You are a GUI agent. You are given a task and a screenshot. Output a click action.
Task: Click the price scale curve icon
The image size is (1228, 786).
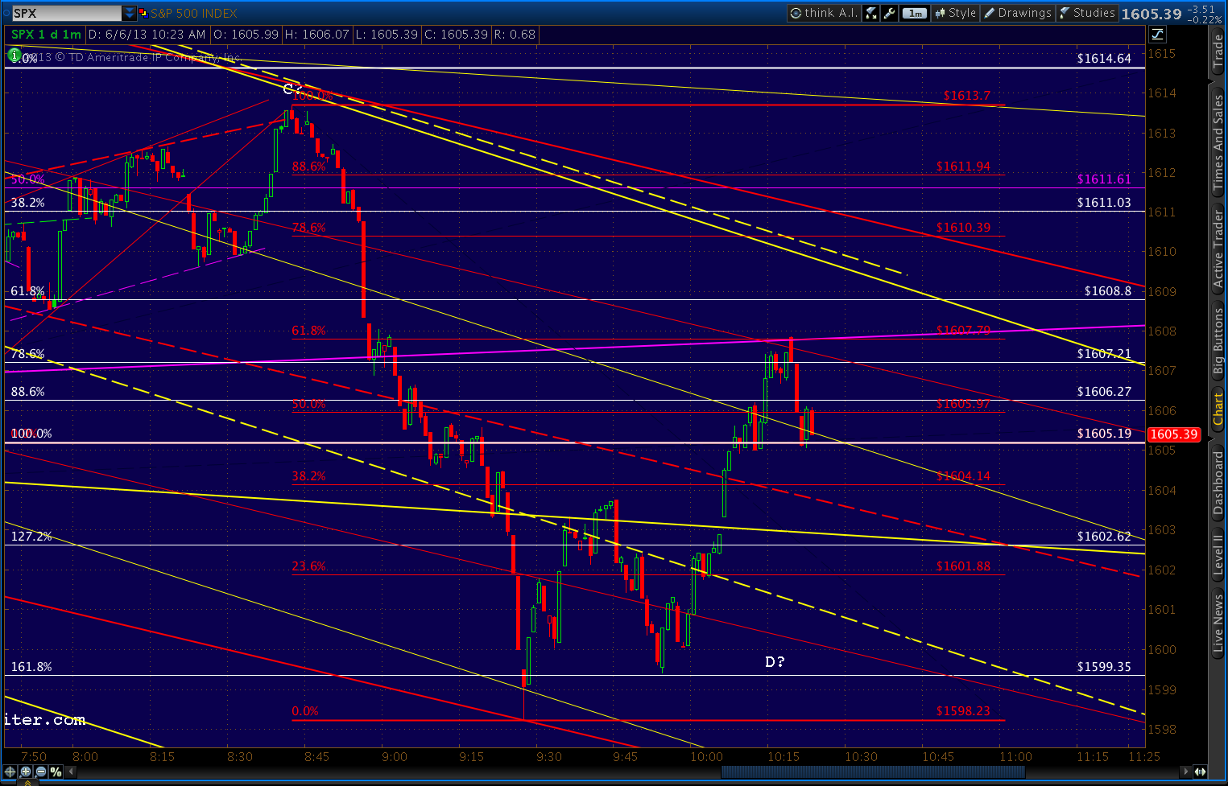click(x=1157, y=34)
